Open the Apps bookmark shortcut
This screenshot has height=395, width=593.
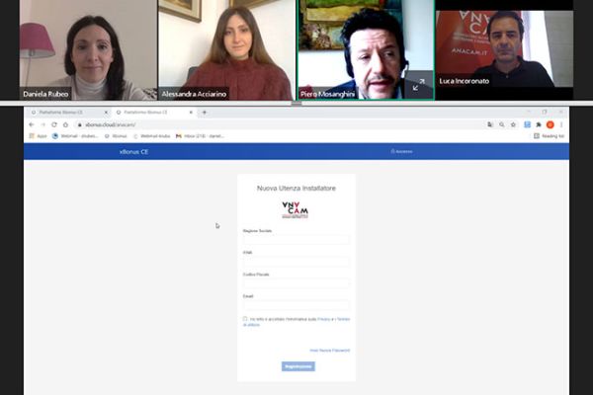coord(39,136)
